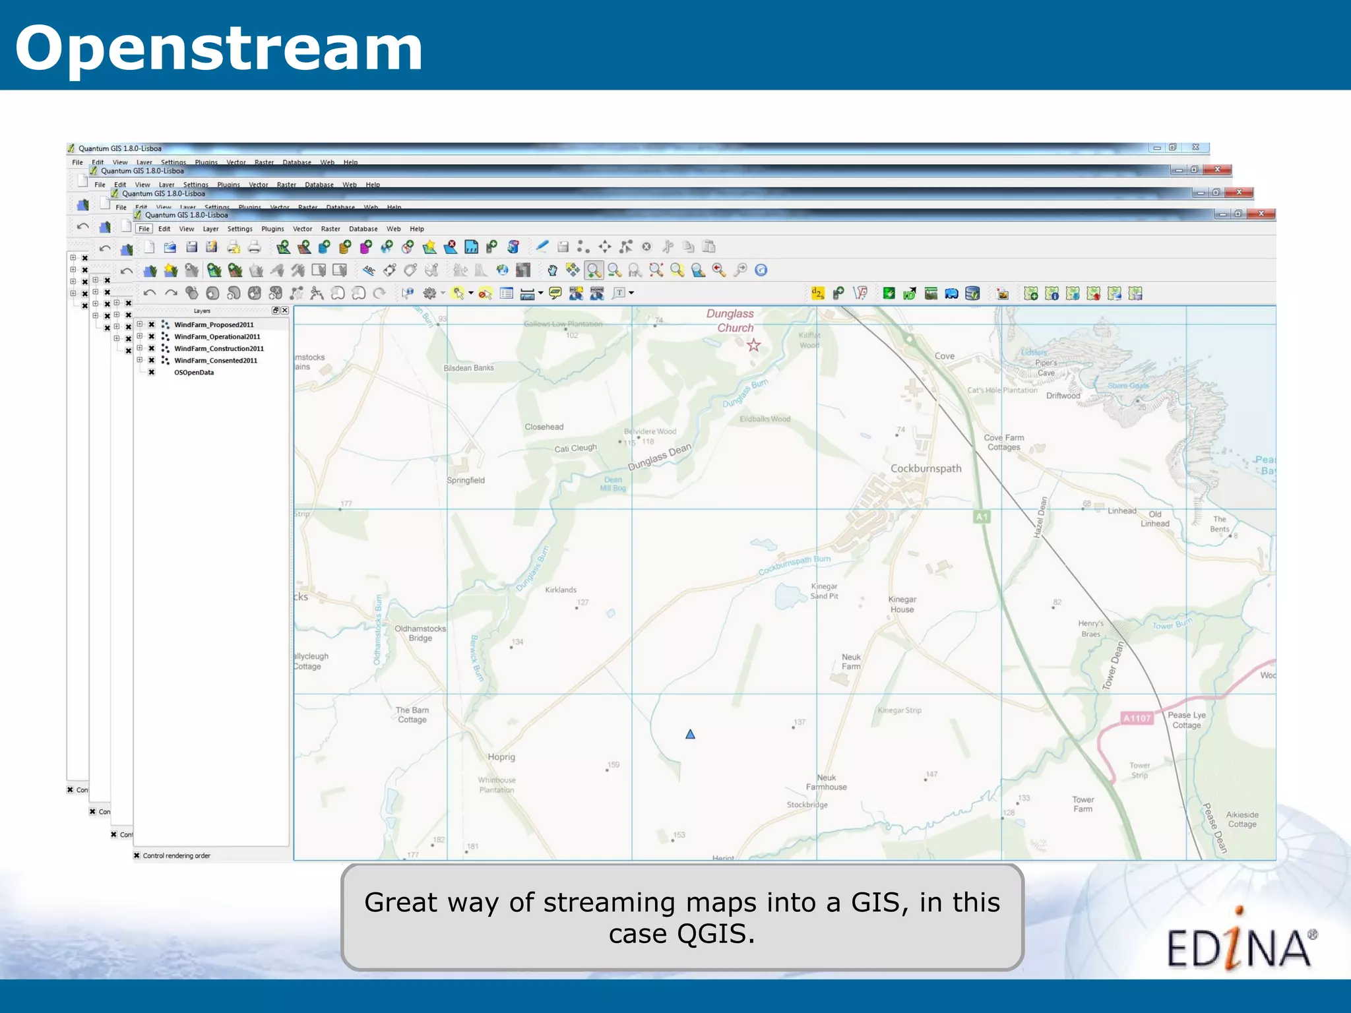The image size is (1351, 1013).
Task: Click the New Shapefile Layer star icon
Action: (x=429, y=247)
